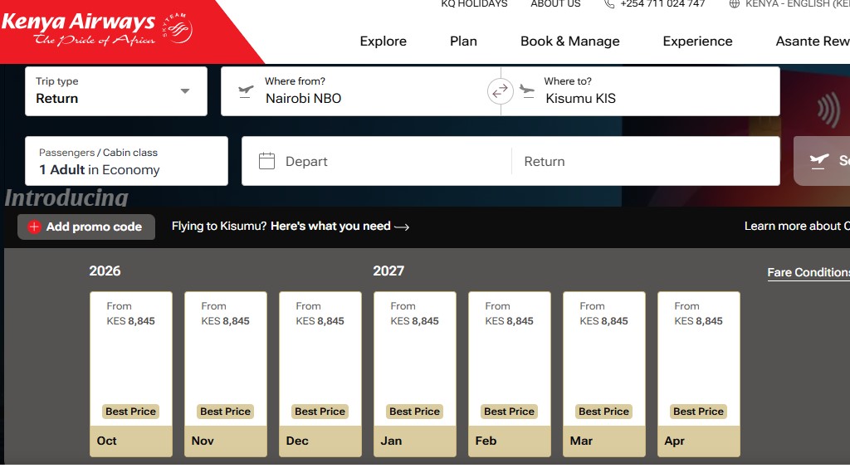This screenshot has height=468, width=850.
Task: Click the Learn more about link
Action: 797,226
